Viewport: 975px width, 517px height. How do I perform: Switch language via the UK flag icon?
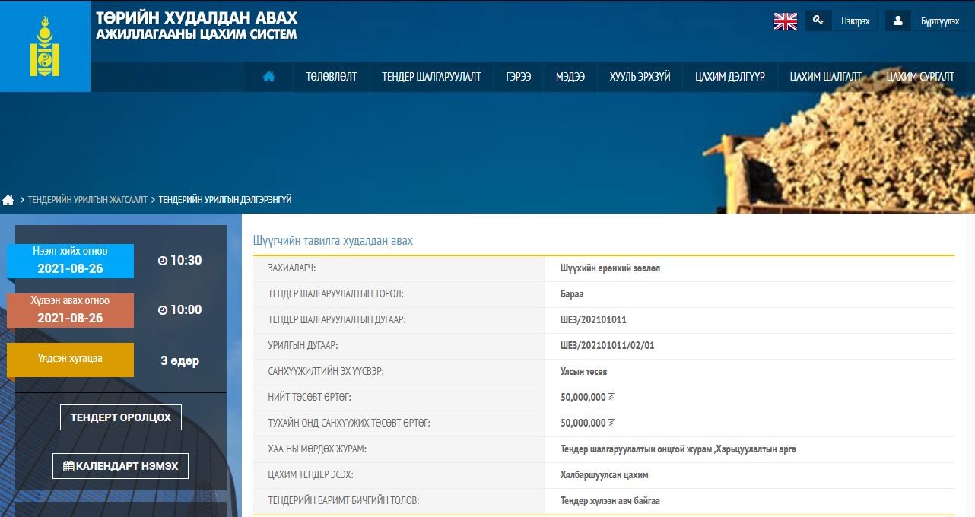pyautogui.click(x=785, y=21)
